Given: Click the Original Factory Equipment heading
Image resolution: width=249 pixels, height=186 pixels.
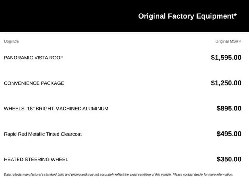Looking at the screenshot, I should click(187, 16).
